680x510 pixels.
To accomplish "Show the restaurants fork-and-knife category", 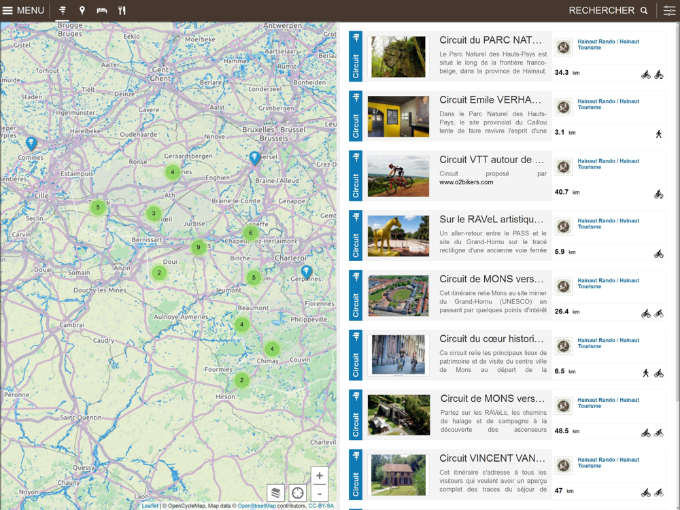I will [x=122, y=10].
